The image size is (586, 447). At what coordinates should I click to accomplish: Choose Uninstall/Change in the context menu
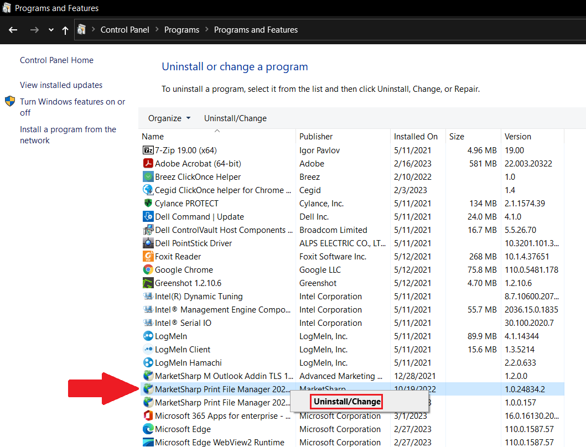pyautogui.click(x=347, y=402)
